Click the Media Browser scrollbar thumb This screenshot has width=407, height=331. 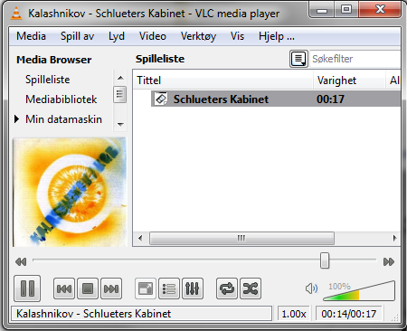pyautogui.click(x=119, y=95)
